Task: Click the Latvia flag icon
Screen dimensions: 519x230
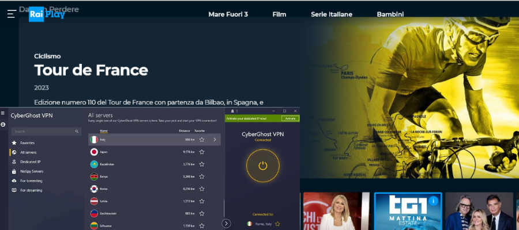Action: [x=94, y=201]
